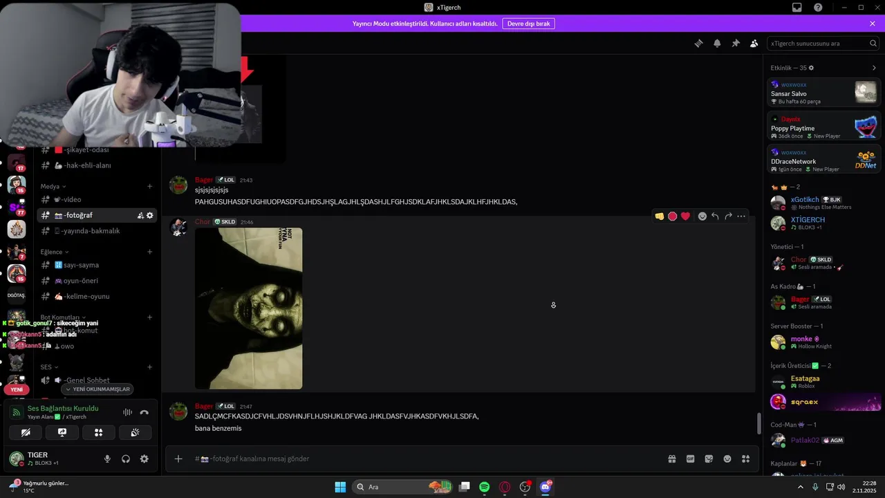Collapse the Eğlence category

pyautogui.click(x=55, y=252)
